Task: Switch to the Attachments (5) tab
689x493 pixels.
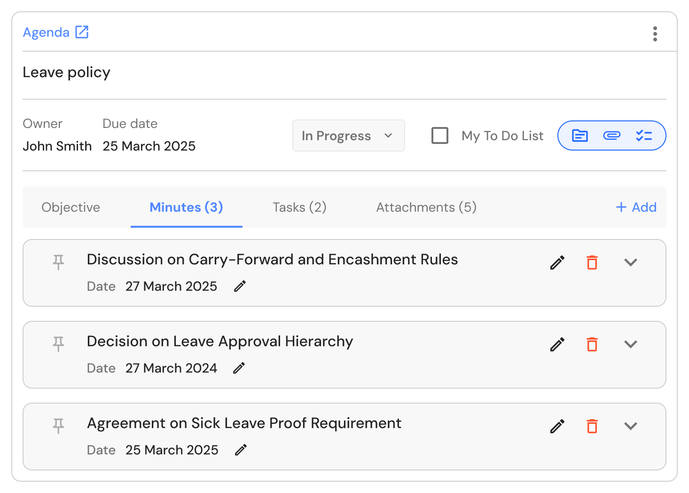Action: click(426, 207)
